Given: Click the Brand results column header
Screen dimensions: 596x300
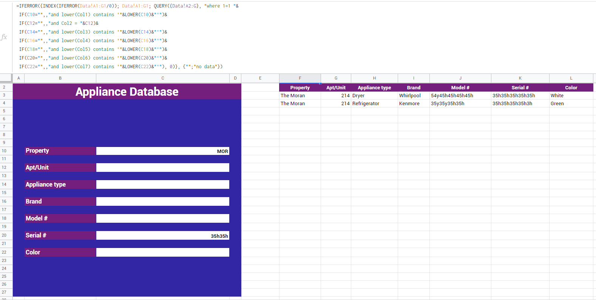Looking at the screenshot, I should pyautogui.click(x=414, y=87).
